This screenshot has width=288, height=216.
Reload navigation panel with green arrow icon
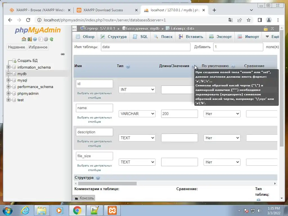51,39
